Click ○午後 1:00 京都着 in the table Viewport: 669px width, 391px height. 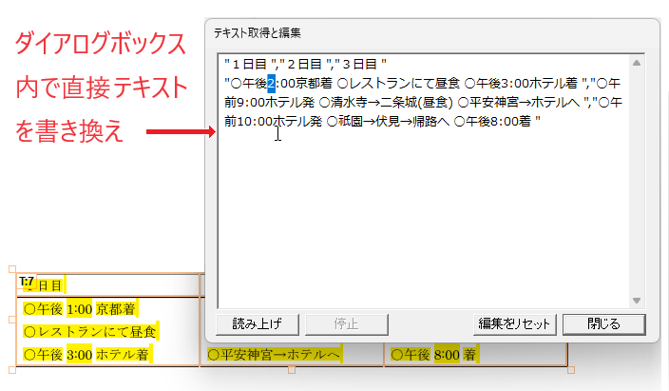(80, 309)
